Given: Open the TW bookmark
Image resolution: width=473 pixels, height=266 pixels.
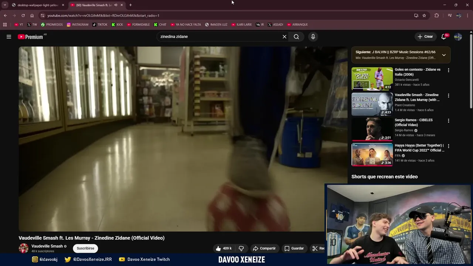Looking at the screenshot, I should [32, 24].
